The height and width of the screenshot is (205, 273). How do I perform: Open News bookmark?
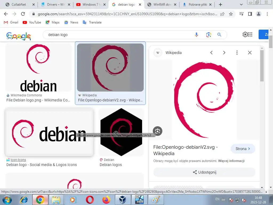tap(71, 22)
